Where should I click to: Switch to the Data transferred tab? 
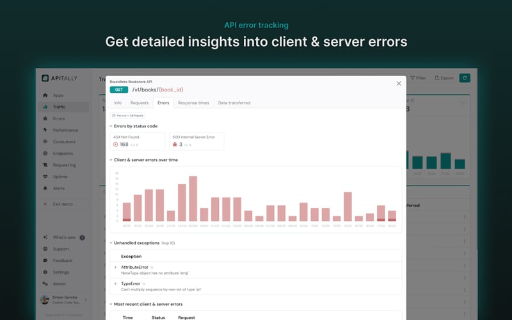[234, 103]
